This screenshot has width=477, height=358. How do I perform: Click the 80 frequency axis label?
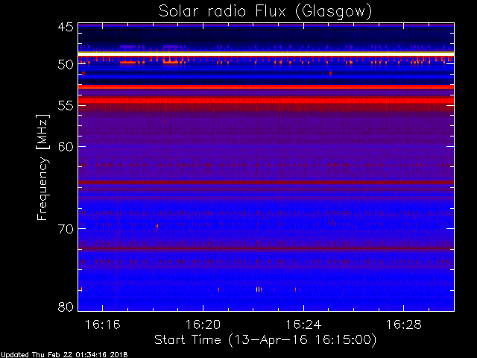pos(66,307)
